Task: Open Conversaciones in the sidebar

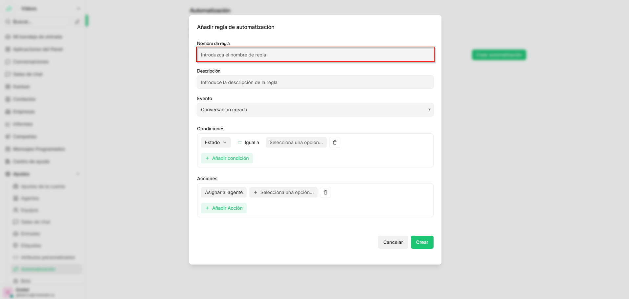Action: click(x=31, y=62)
